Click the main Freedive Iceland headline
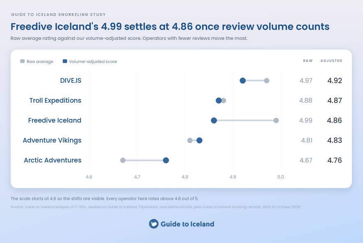363x243 pixels. (x=170, y=27)
